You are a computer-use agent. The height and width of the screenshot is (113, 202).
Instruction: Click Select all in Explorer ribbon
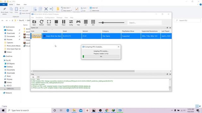(x=93, y=8)
